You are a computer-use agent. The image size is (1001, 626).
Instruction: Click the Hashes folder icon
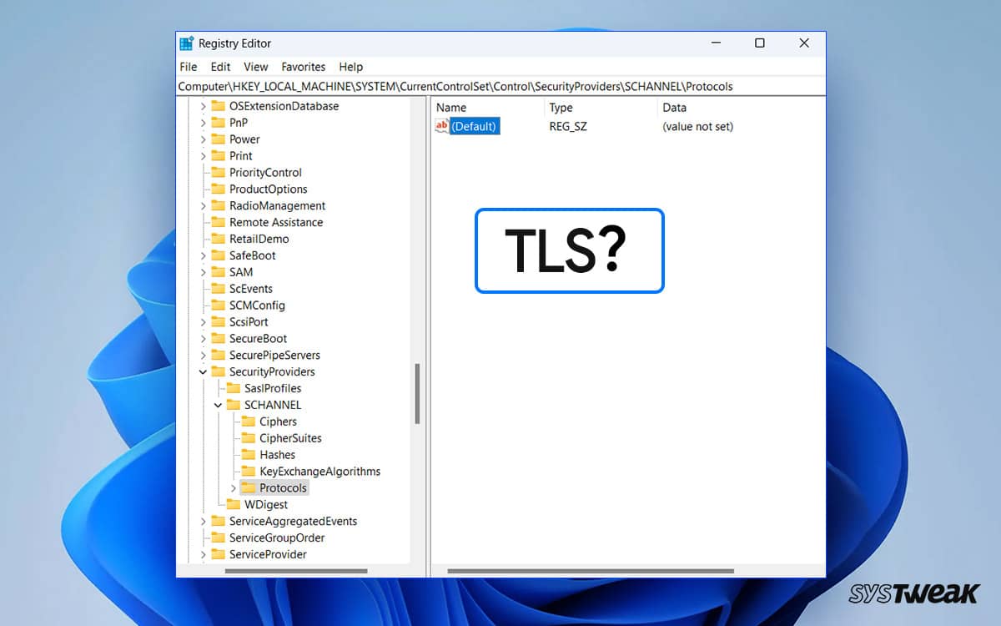tap(250, 455)
